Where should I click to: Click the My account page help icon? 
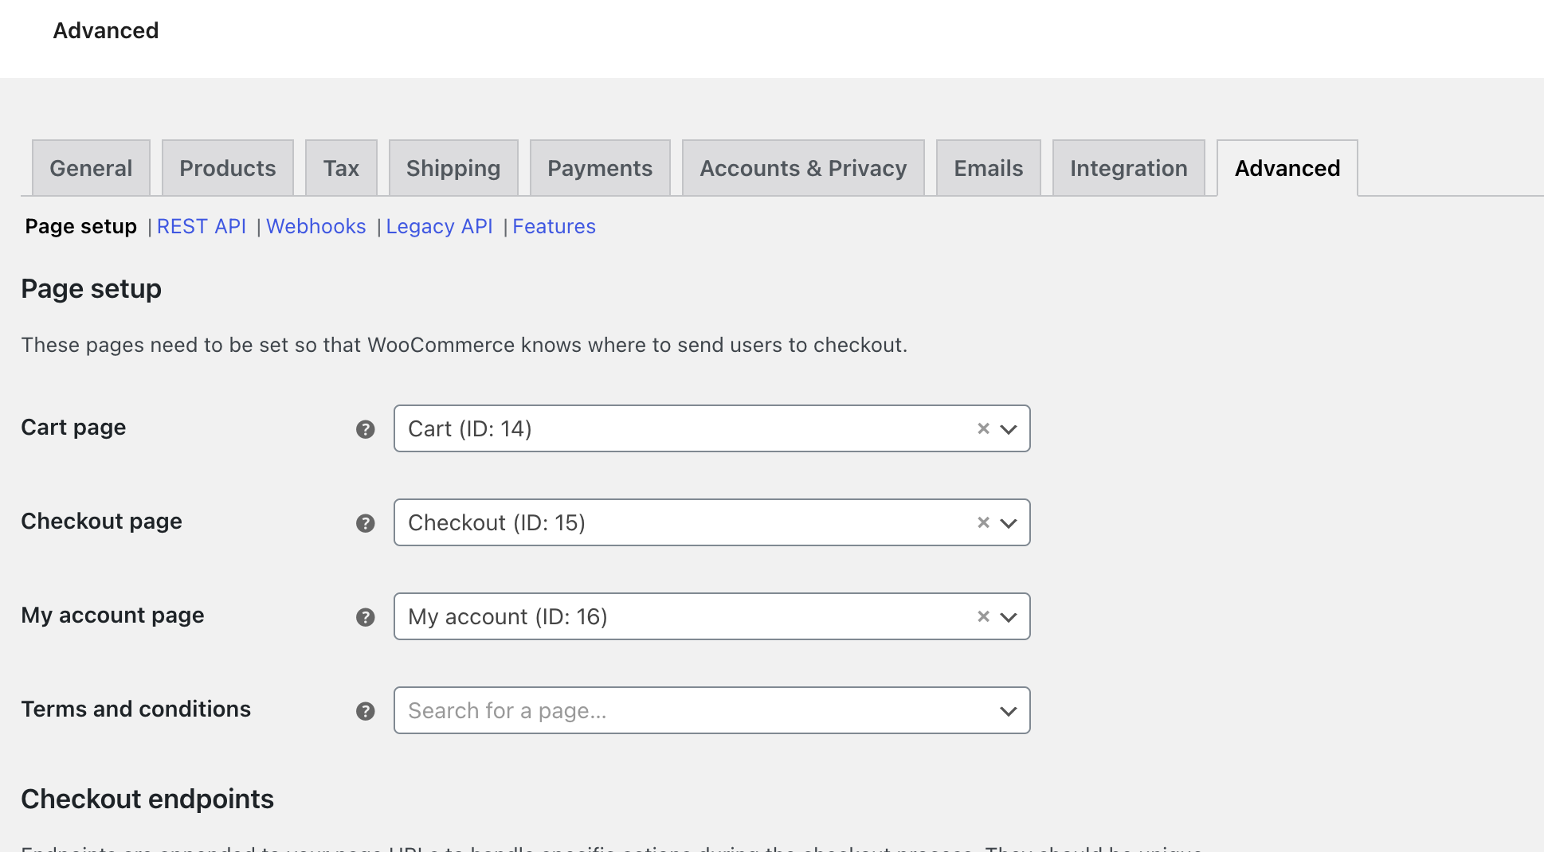(365, 617)
